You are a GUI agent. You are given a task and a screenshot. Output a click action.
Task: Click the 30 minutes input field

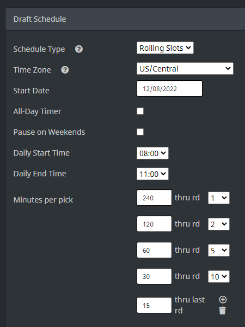pos(154,276)
